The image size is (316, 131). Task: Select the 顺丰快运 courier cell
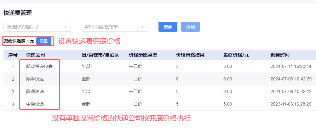click(35, 79)
